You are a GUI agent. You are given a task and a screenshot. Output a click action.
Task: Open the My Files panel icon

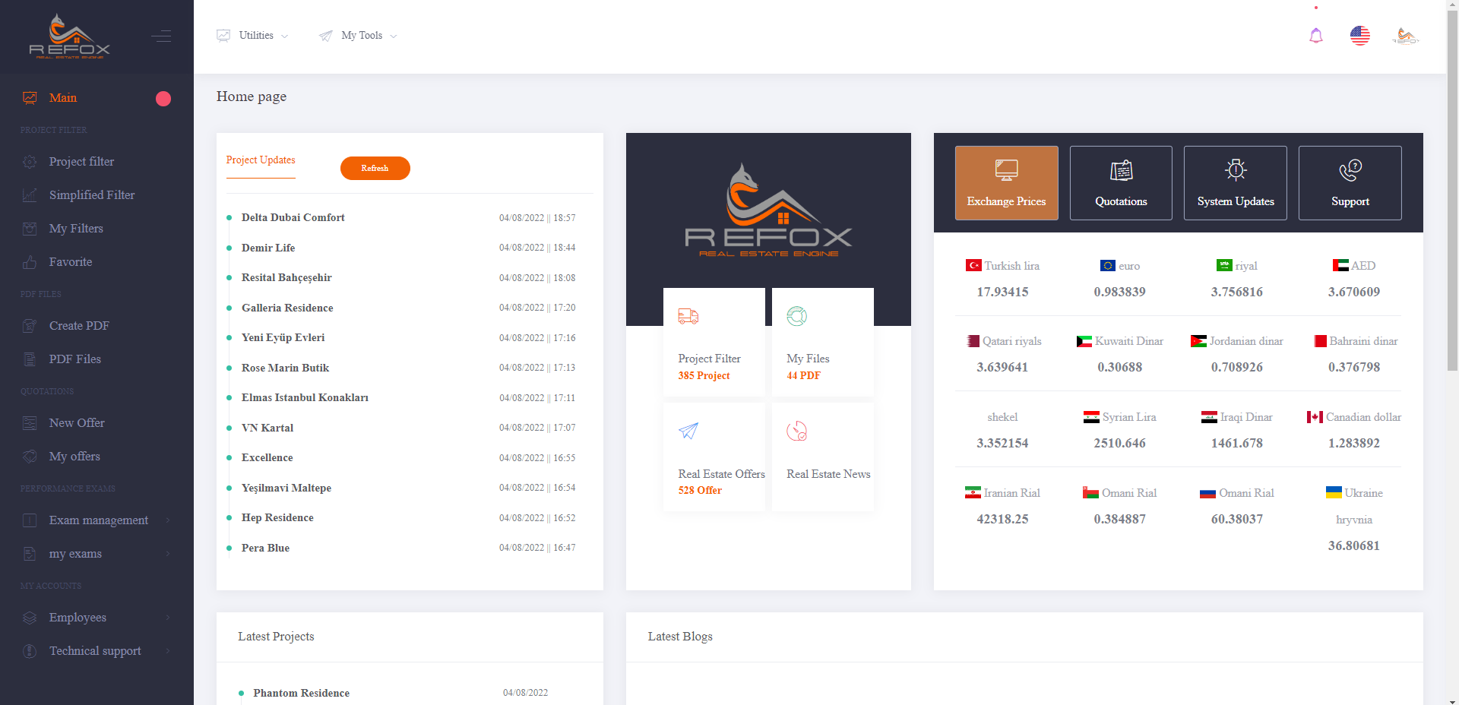[x=796, y=317]
